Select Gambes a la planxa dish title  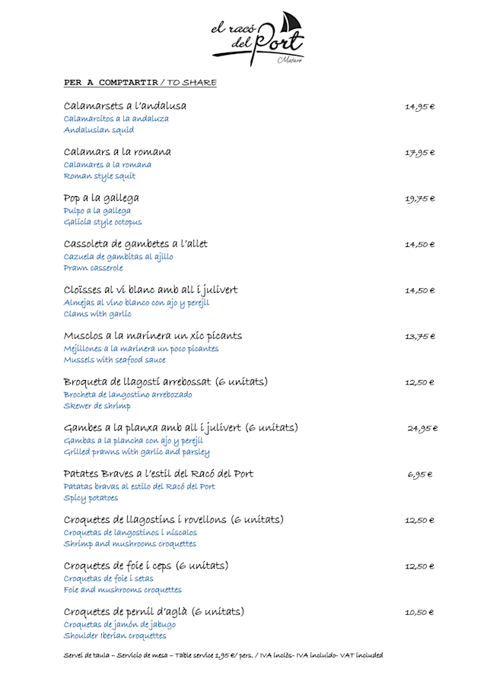(x=181, y=427)
